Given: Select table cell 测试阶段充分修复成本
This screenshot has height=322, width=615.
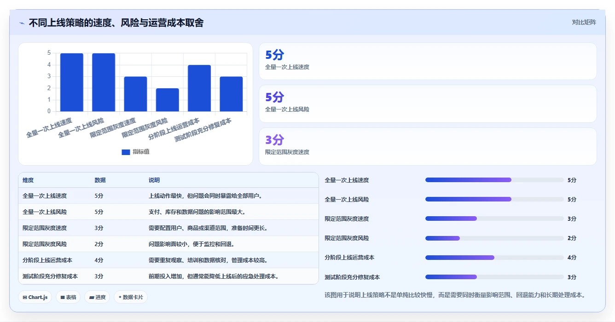Looking at the screenshot, I should (x=50, y=276).
